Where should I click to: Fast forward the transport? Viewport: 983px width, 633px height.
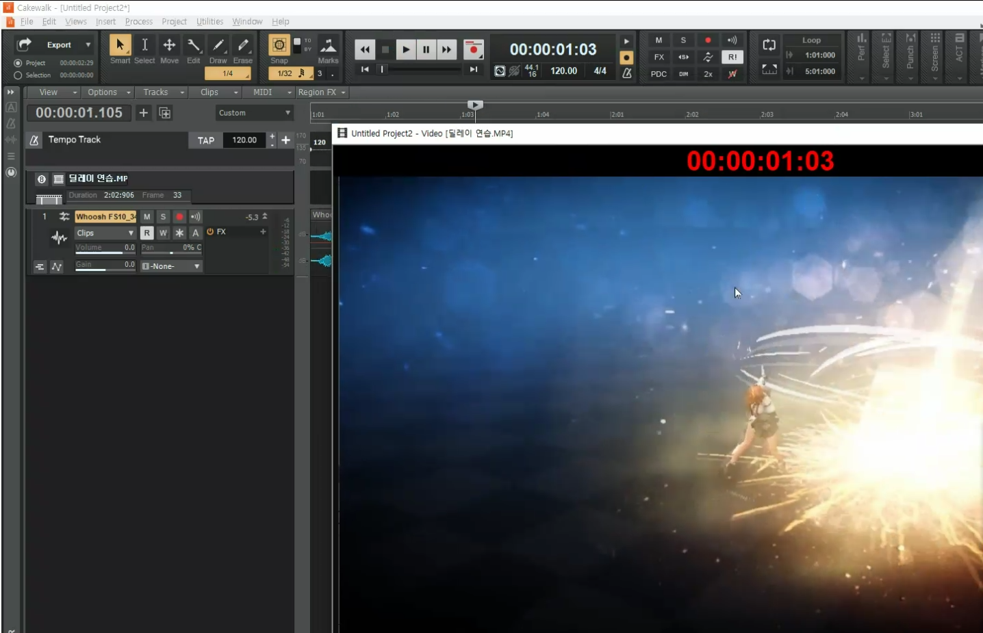tap(446, 49)
